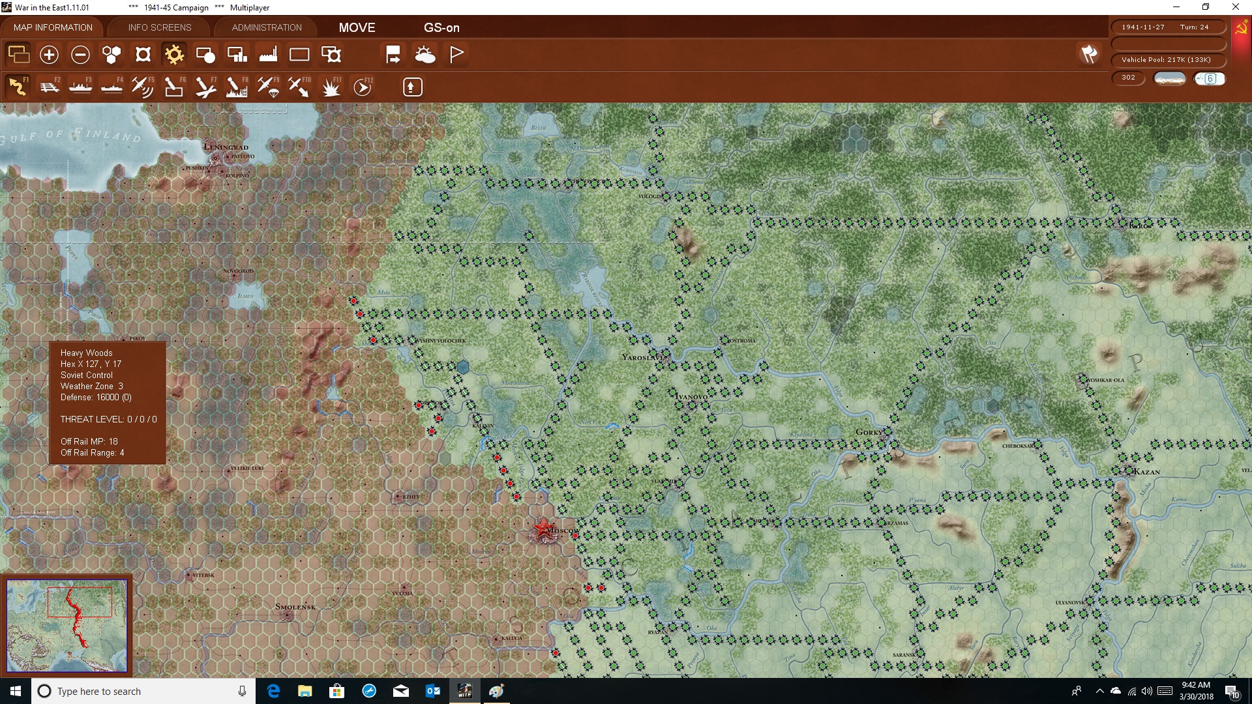Click the Gorky city label on map
Viewport: 1252px width, 704px height.
tap(869, 432)
